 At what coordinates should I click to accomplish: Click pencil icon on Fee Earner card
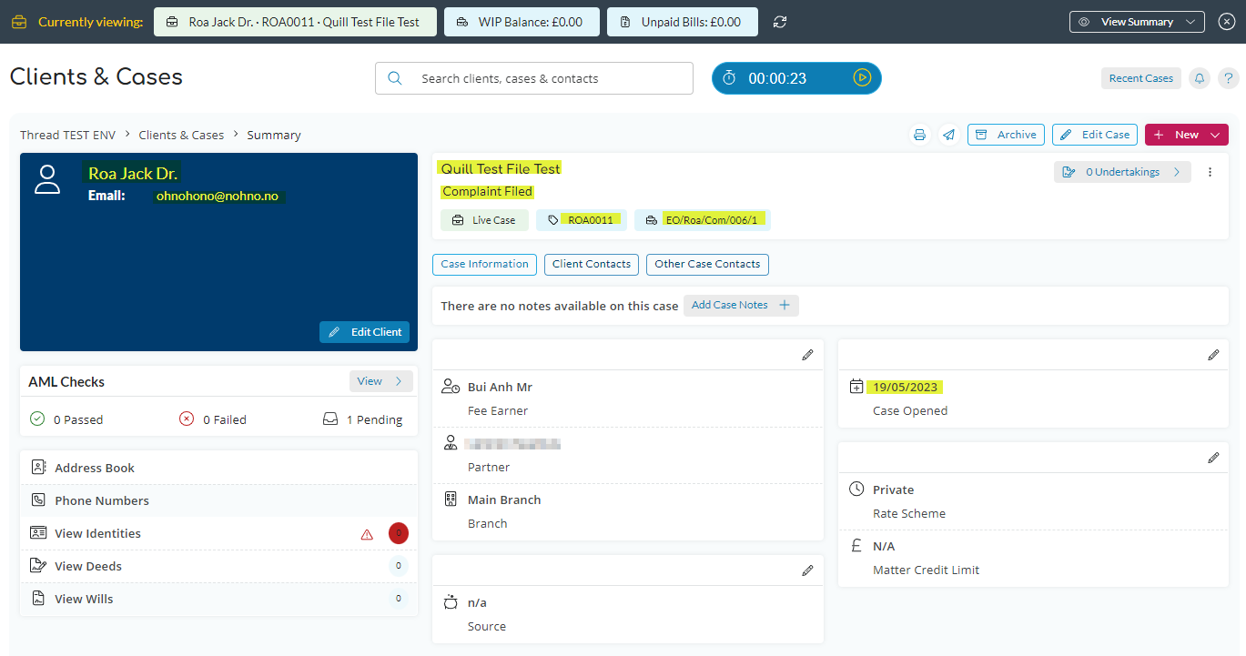[x=807, y=355]
